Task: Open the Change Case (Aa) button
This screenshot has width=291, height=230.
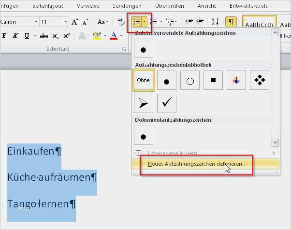Action: (102, 22)
